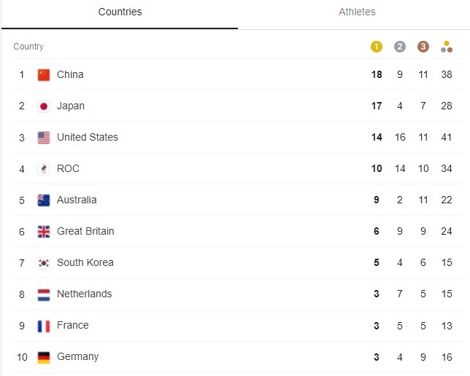
Task: Click the South Korea flag icon
Action: [44, 263]
